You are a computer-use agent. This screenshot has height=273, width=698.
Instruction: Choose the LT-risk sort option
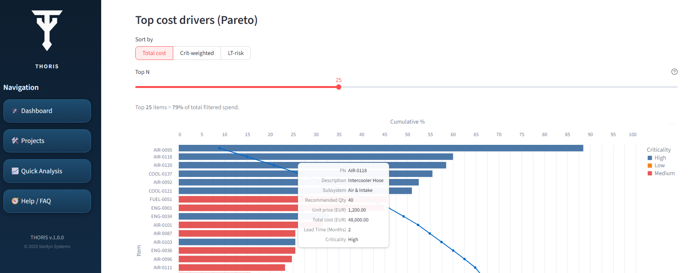(236, 53)
